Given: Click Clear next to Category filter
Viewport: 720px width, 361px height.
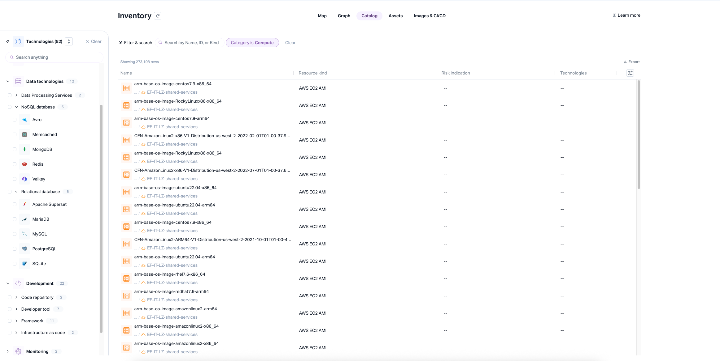Looking at the screenshot, I should (290, 43).
